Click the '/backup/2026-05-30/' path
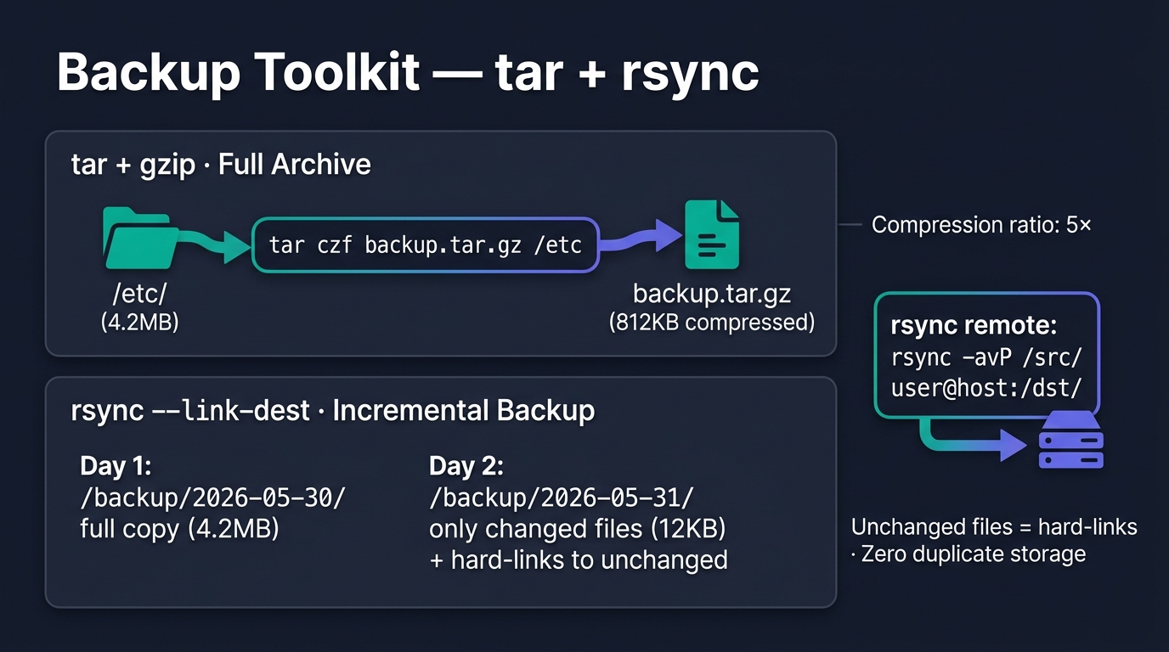 click(x=212, y=497)
